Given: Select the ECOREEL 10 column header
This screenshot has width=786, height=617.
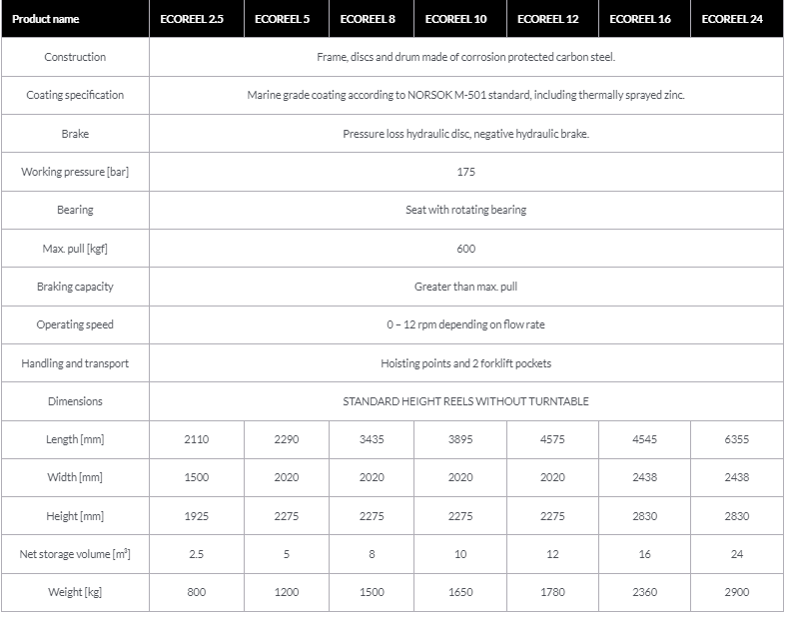Looking at the screenshot, I should (x=460, y=19).
